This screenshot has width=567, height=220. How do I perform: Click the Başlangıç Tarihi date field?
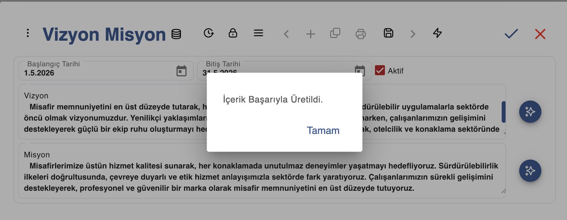[x=106, y=71]
